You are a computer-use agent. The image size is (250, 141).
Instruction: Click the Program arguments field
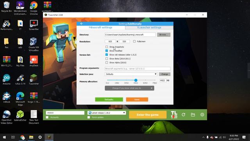(x=137, y=69)
